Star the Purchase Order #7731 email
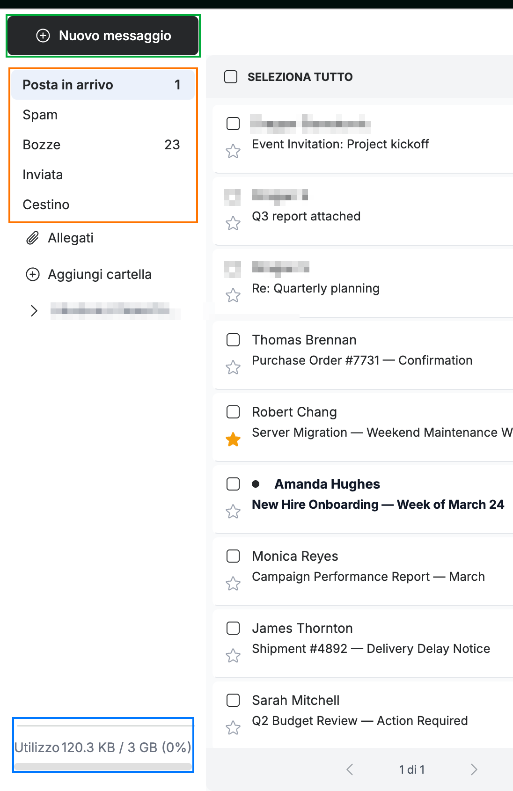The height and width of the screenshot is (791, 513). click(233, 367)
